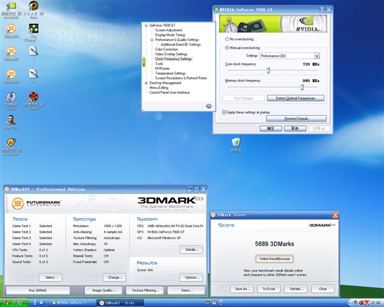Click To Excel in the Score window
The width and height of the screenshot is (384, 307).
tap(269, 289)
